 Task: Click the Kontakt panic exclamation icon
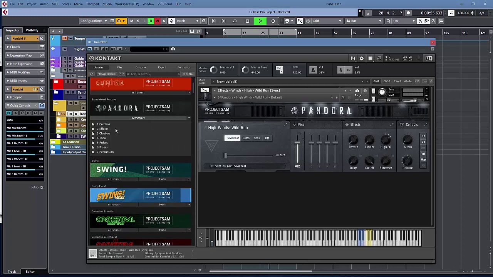418,58
